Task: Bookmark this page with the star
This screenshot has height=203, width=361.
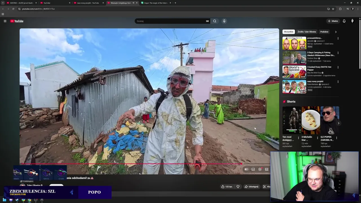Action: click(333, 9)
